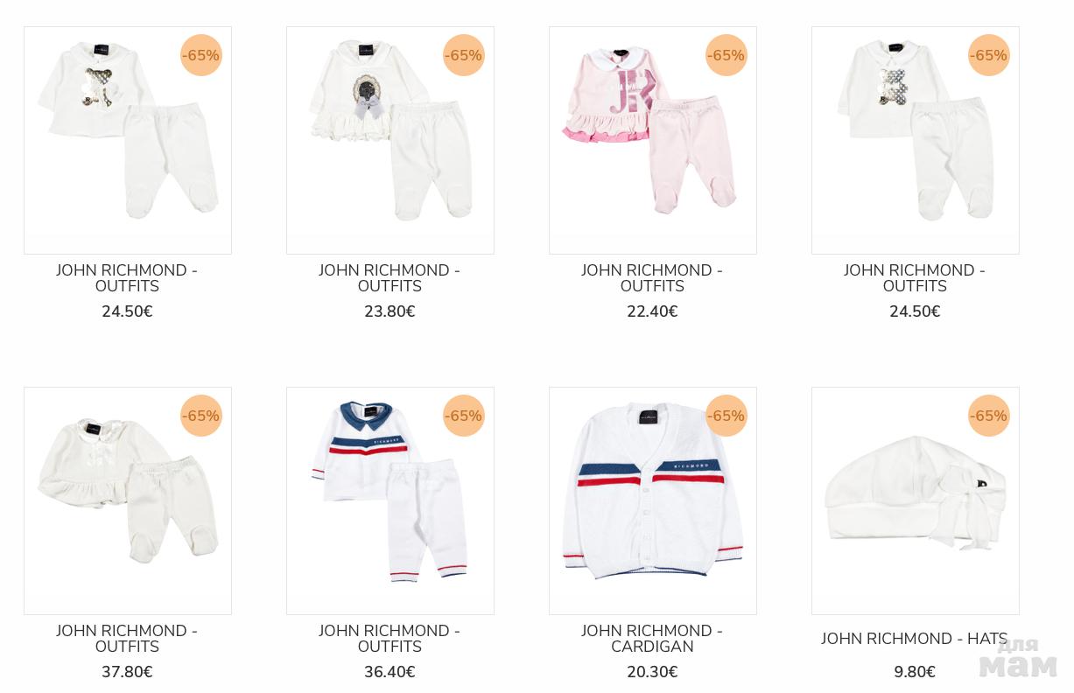
Task: Click the John Richmond - Cardigan title
Action: click(652, 639)
